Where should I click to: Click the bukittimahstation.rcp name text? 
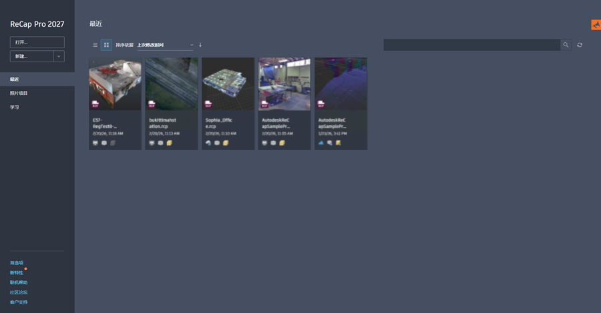click(x=162, y=123)
